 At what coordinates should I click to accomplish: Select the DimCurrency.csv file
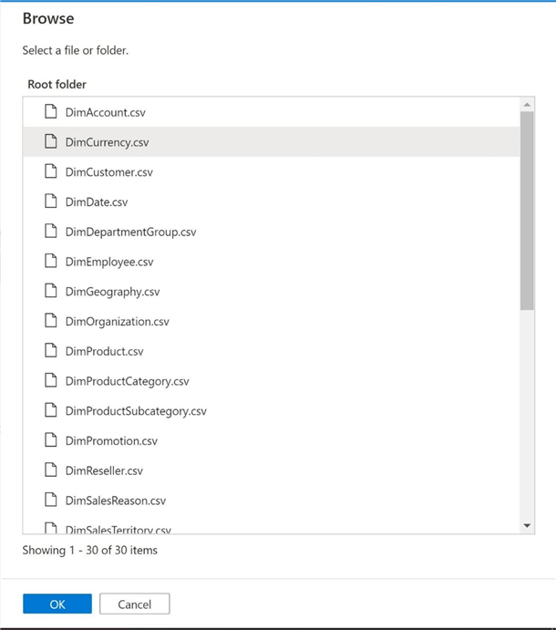(x=107, y=142)
